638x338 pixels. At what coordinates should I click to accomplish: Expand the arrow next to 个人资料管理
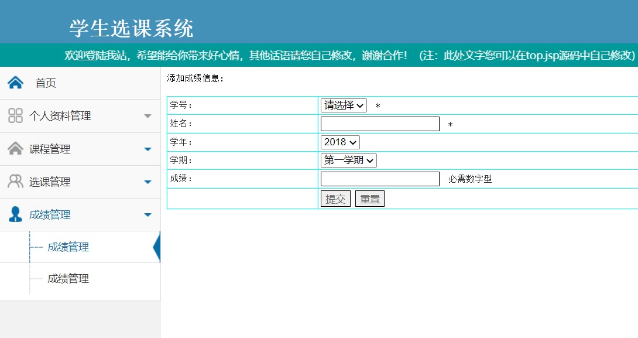click(148, 116)
